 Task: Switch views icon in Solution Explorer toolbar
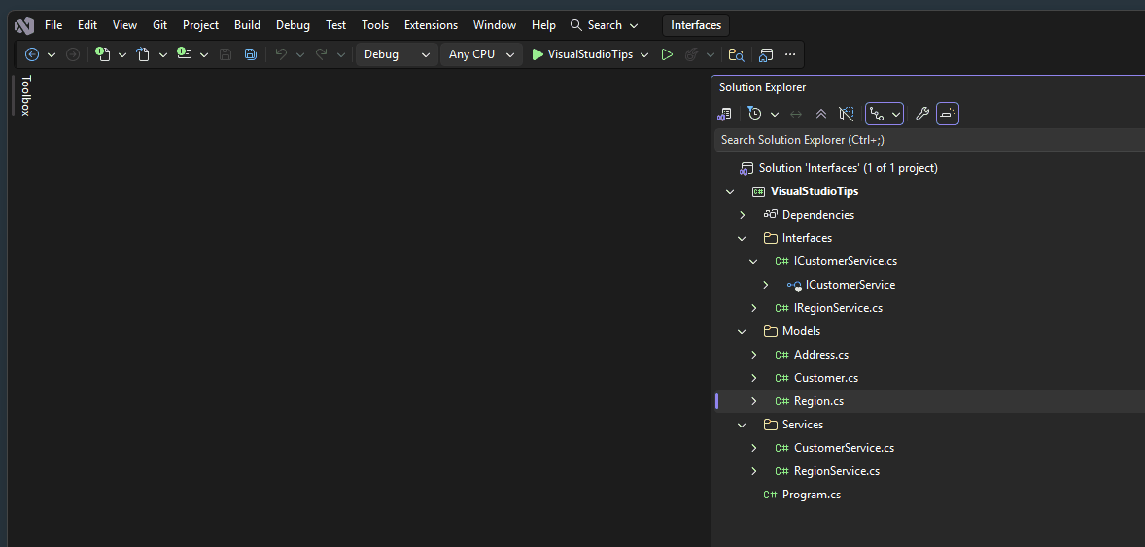click(724, 114)
